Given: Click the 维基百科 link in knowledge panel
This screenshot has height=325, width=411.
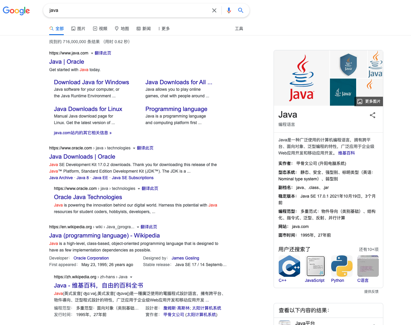Looking at the screenshot, I should point(346,153).
